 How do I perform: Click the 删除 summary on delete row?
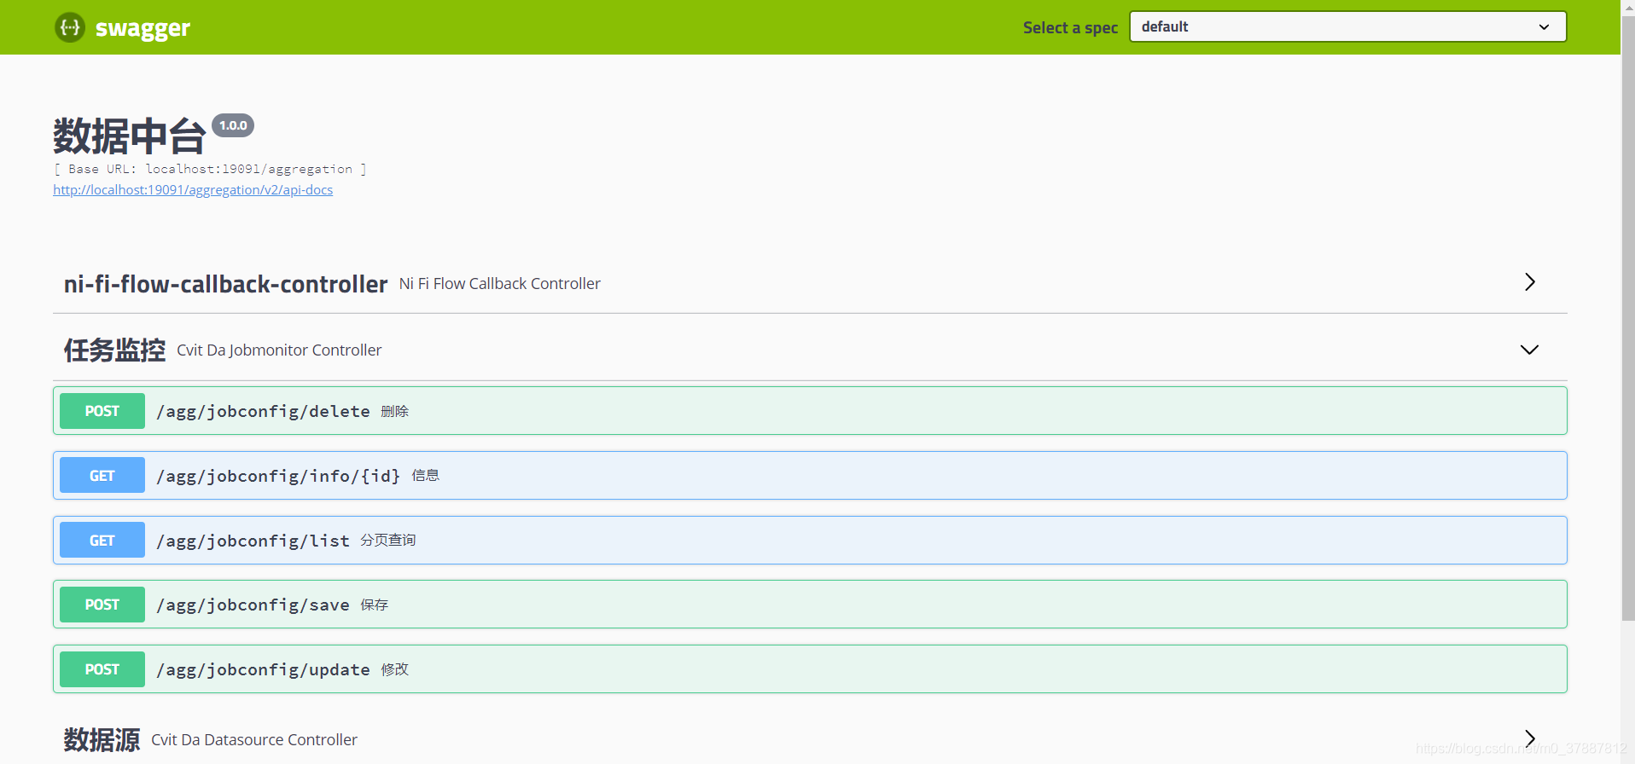[394, 411]
